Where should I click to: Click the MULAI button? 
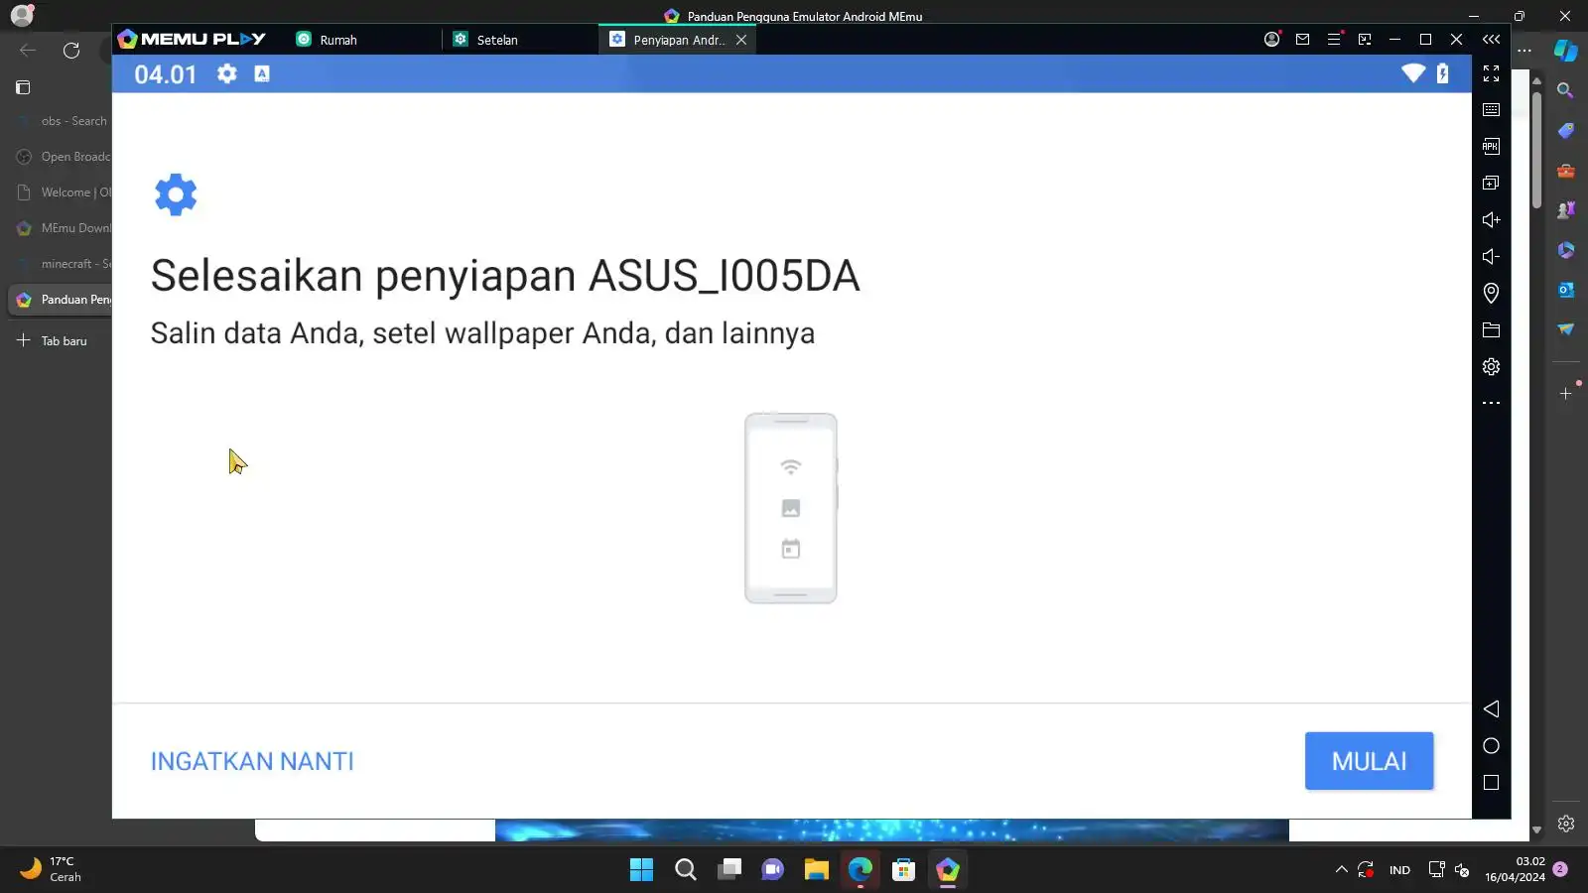[x=1369, y=761]
